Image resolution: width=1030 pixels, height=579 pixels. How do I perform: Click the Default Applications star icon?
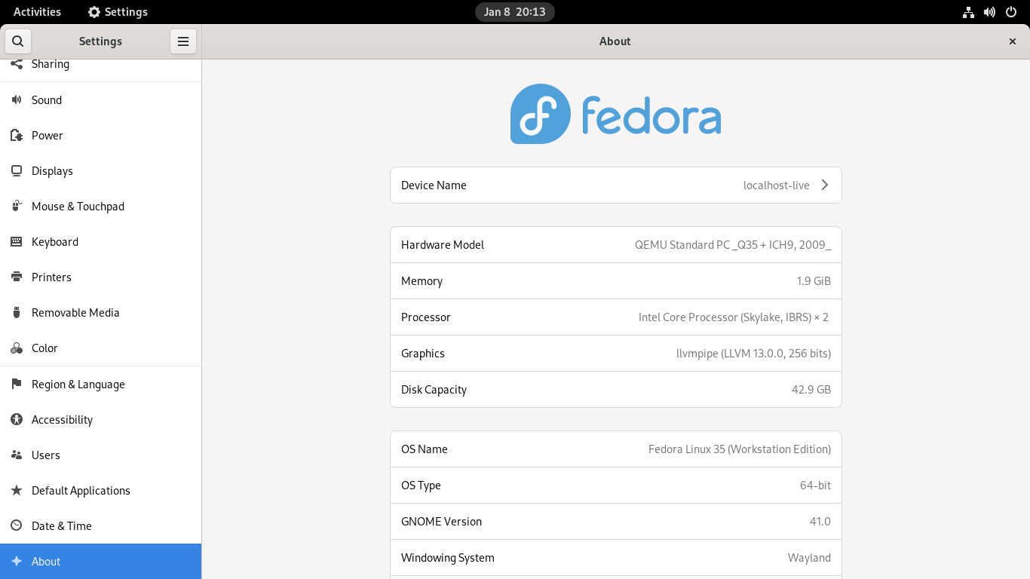click(17, 490)
